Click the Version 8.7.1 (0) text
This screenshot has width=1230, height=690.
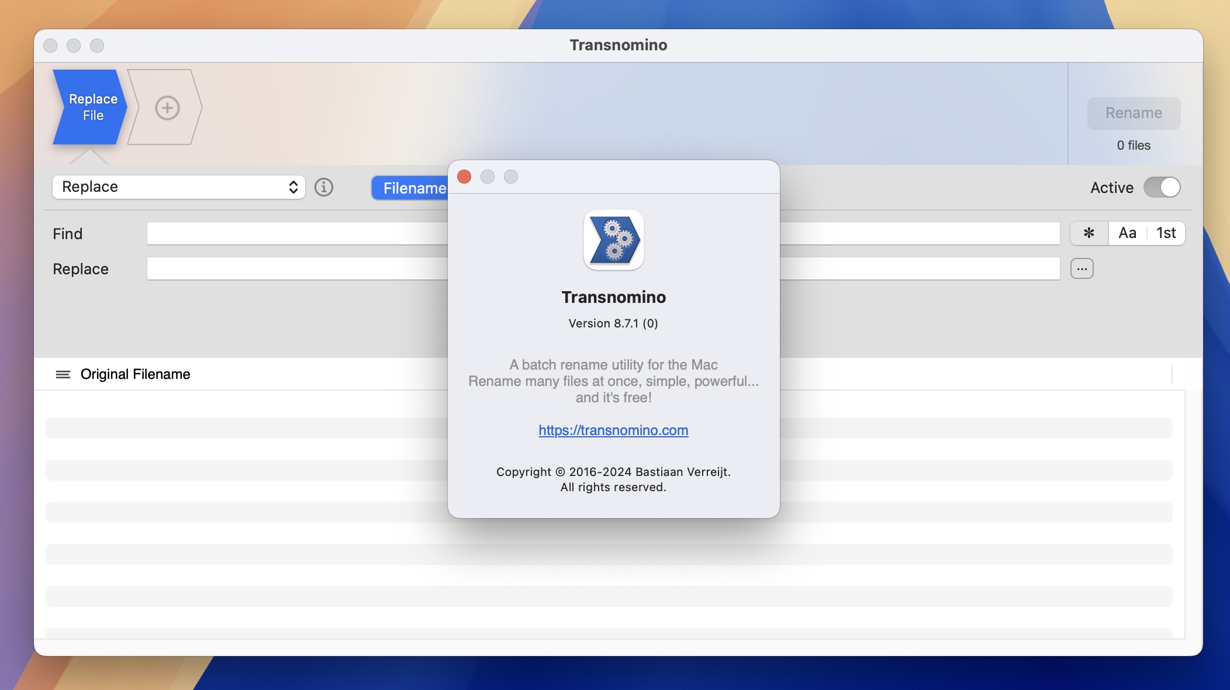tap(613, 323)
